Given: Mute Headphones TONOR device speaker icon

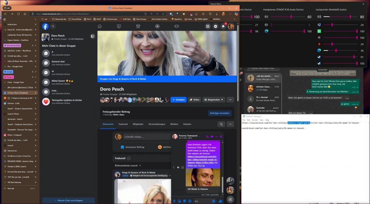Looking at the screenshot, I should click(266, 17).
